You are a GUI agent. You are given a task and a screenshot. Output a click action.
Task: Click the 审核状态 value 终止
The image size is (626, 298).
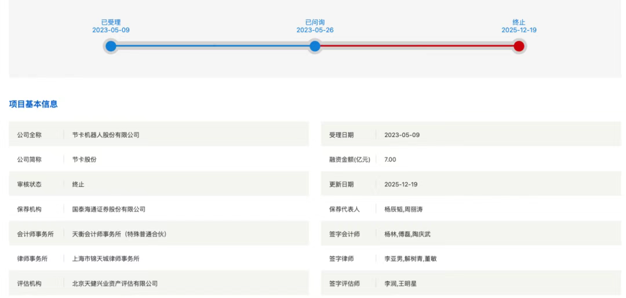click(78, 185)
